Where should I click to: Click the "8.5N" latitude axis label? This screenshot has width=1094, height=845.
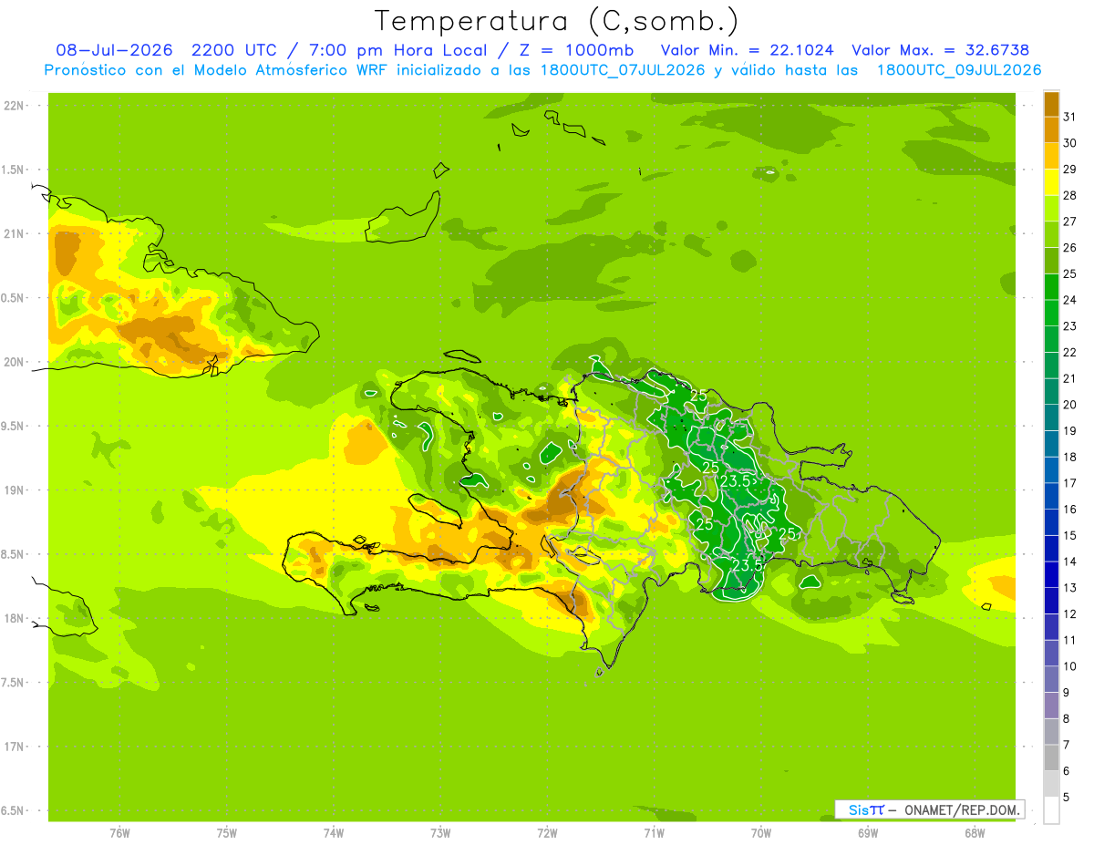[x=13, y=554]
